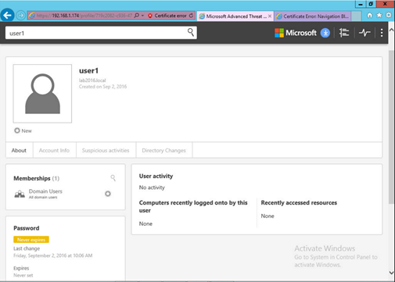Click the blue download update icon

point(325,33)
